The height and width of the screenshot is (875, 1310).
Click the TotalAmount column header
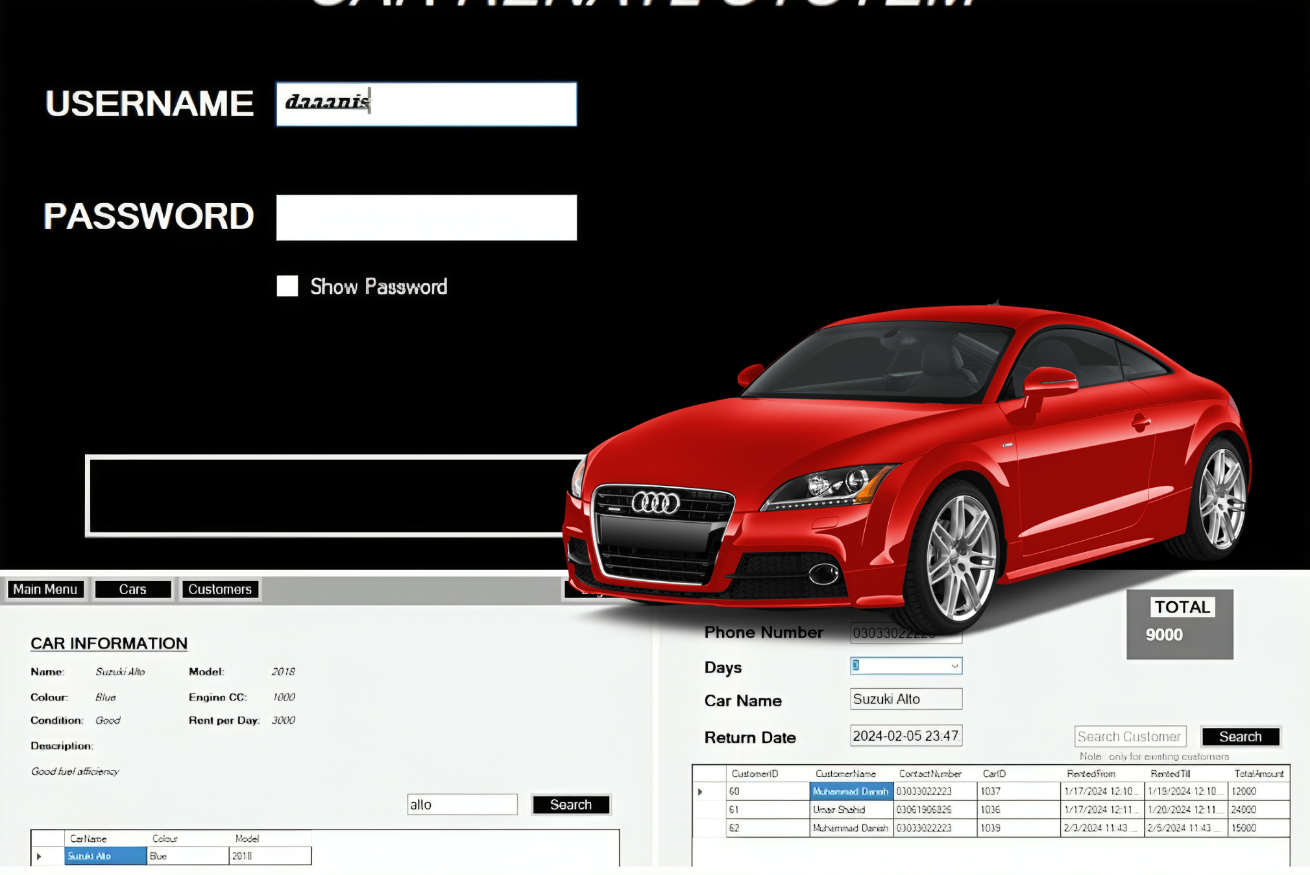[1259, 774]
